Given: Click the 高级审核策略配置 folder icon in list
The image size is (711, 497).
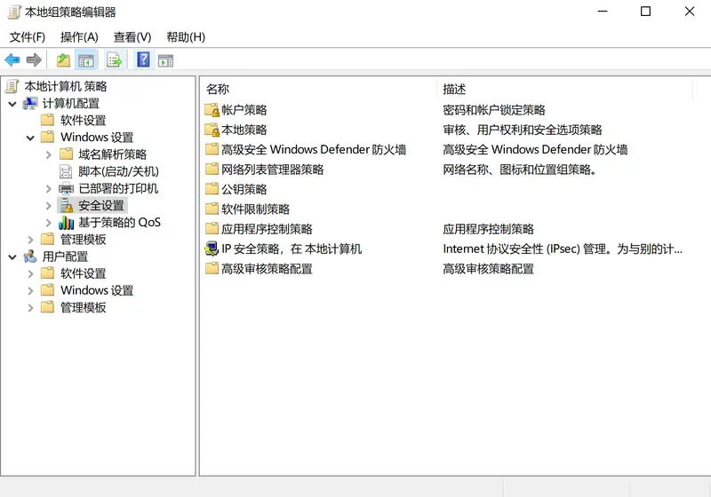Looking at the screenshot, I should tap(212, 268).
